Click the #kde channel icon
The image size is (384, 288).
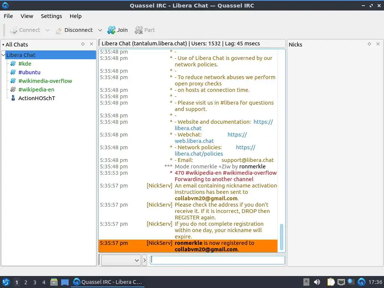point(13,64)
